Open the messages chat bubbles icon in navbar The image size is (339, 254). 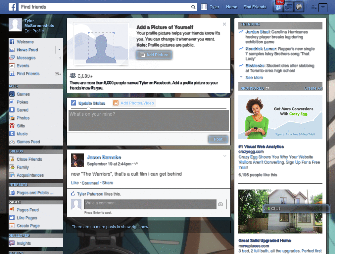pos(288,6)
